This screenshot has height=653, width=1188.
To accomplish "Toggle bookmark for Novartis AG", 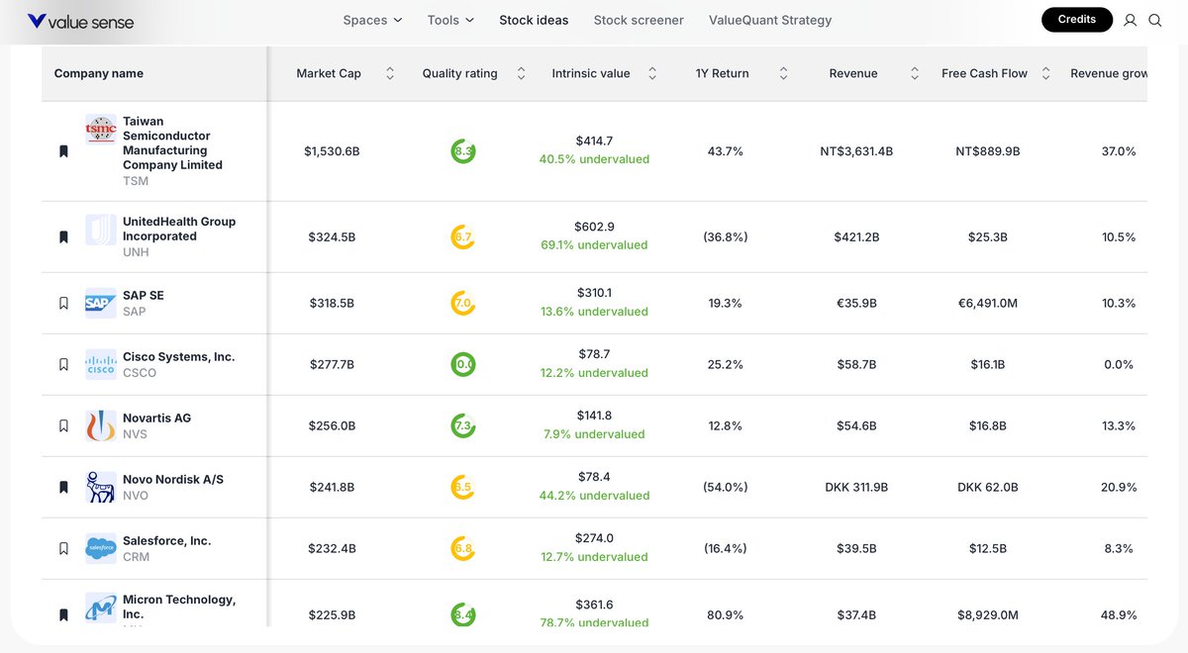I will (x=63, y=425).
